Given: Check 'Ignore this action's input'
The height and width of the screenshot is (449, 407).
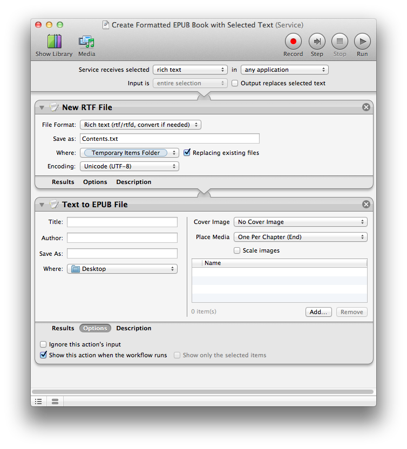Looking at the screenshot, I should pyautogui.click(x=43, y=344).
